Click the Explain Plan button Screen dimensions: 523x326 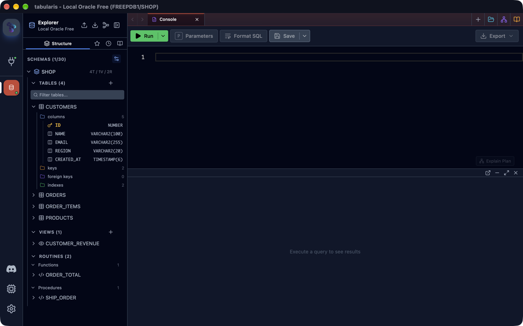click(495, 161)
